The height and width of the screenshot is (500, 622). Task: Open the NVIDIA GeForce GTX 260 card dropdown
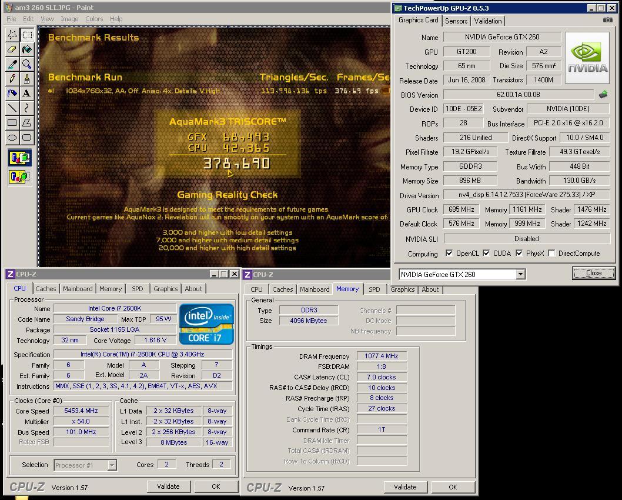tap(520, 274)
